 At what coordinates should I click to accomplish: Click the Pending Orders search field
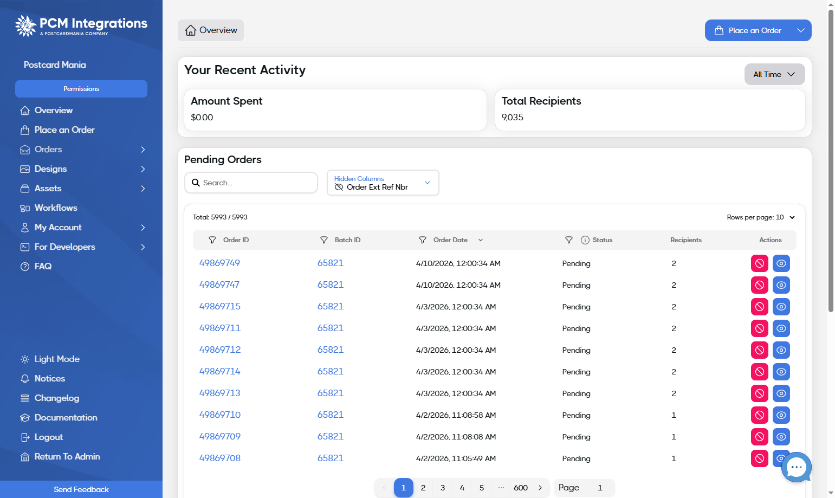pyautogui.click(x=251, y=183)
